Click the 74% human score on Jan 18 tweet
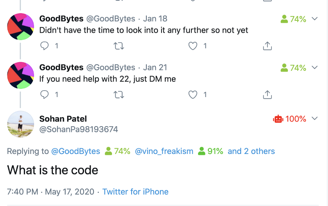 (x=293, y=19)
